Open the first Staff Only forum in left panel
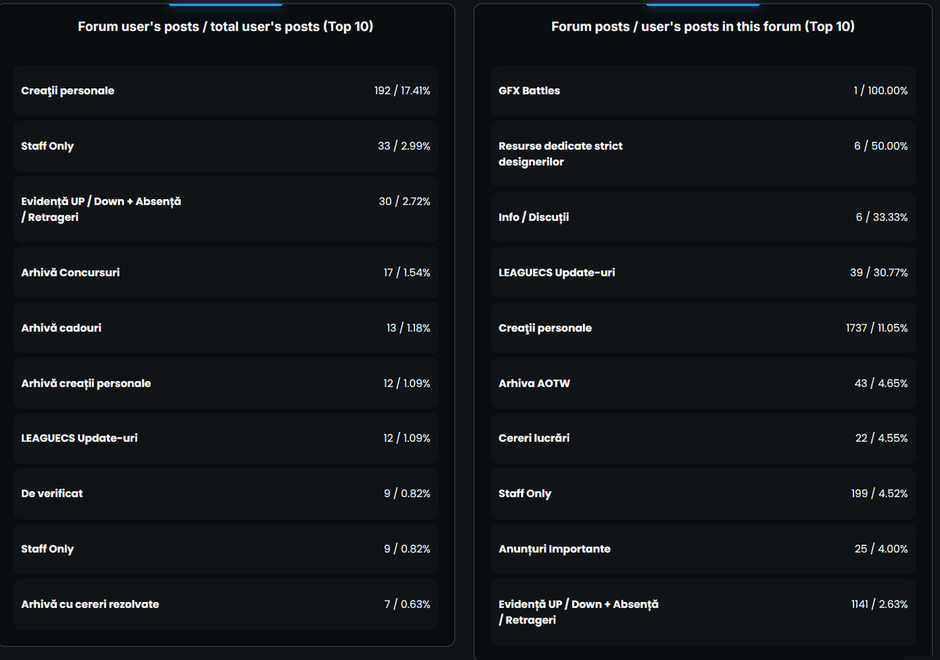Screen dimensions: 940x660 click(48, 146)
